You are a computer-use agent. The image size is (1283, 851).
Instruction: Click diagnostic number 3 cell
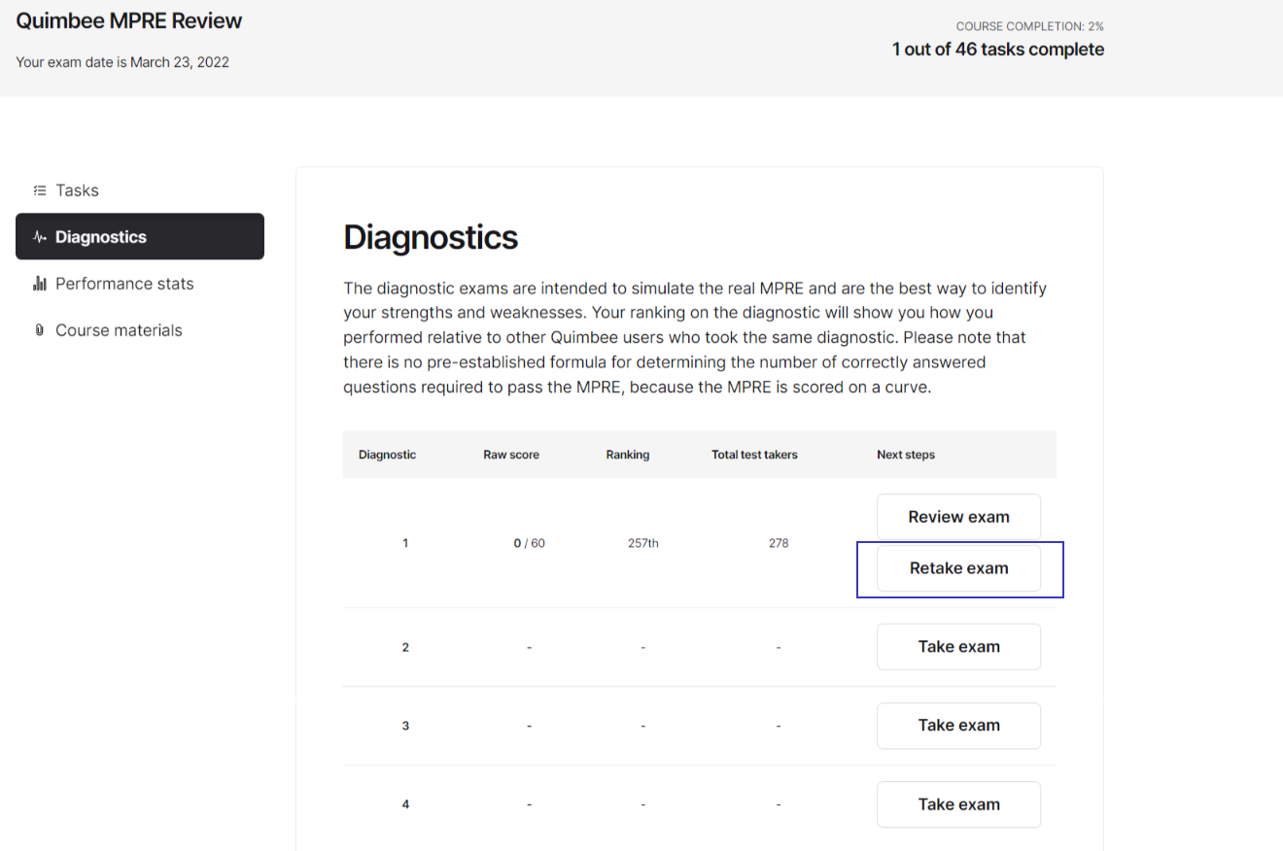click(405, 726)
